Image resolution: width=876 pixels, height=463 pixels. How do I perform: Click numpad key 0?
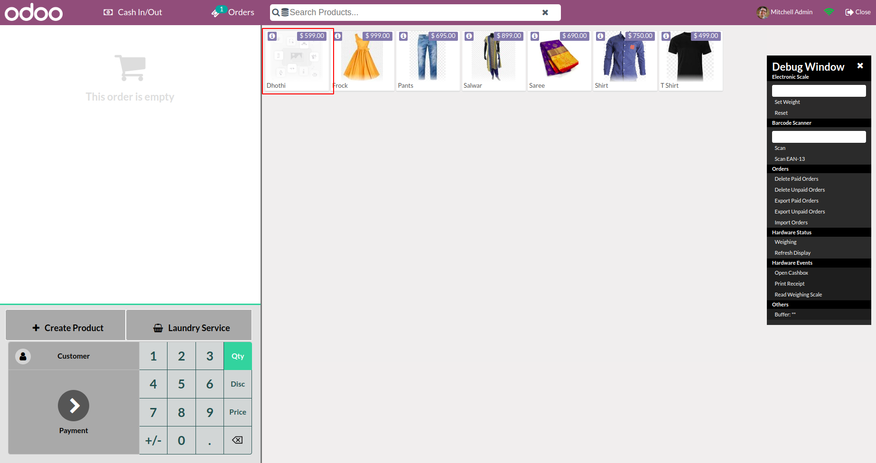click(181, 440)
